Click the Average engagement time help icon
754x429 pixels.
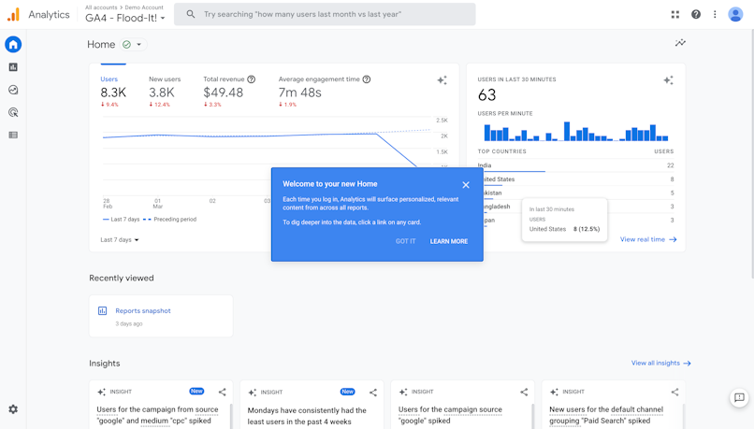click(x=367, y=79)
